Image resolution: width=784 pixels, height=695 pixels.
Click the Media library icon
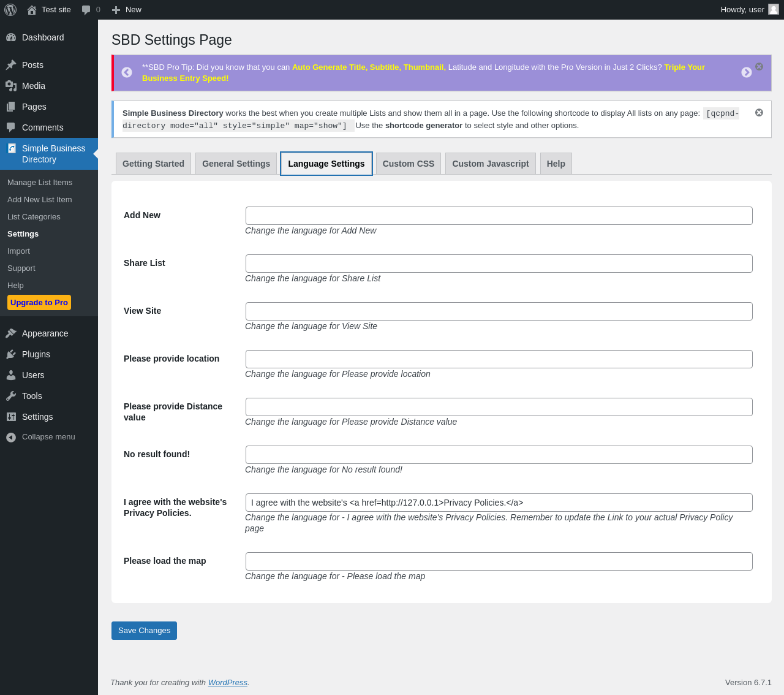11,86
